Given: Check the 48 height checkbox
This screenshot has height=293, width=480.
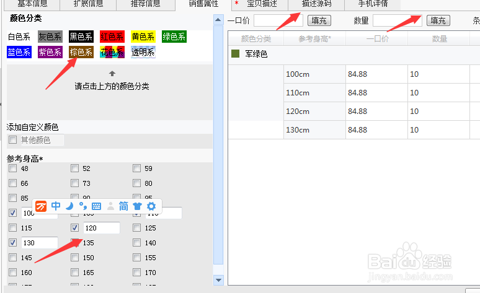Looking at the screenshot, I should [12, 168].
